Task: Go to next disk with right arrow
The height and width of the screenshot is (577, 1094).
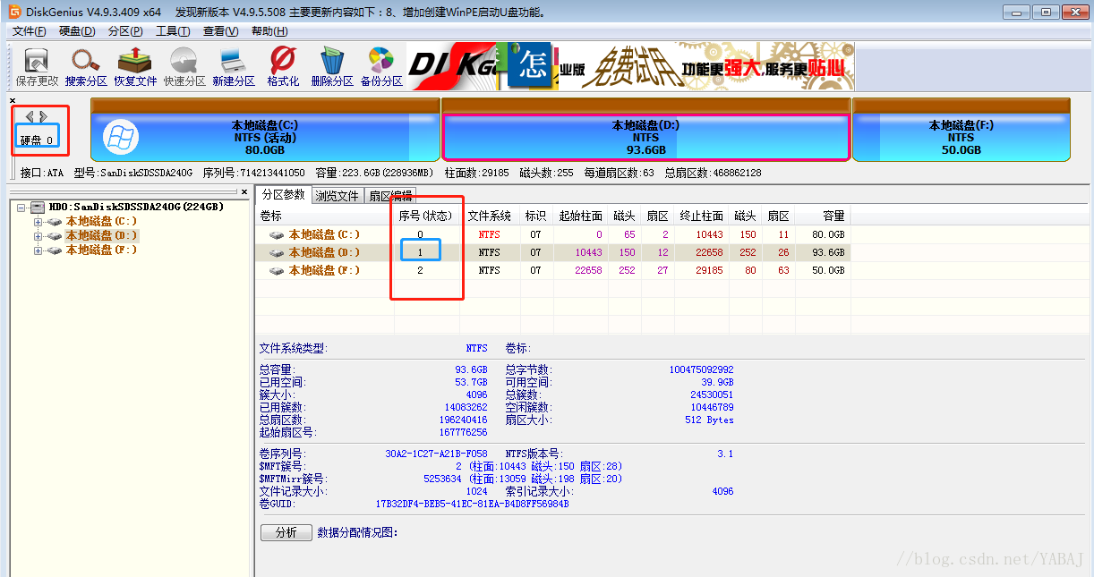Action: pos(42,116)
